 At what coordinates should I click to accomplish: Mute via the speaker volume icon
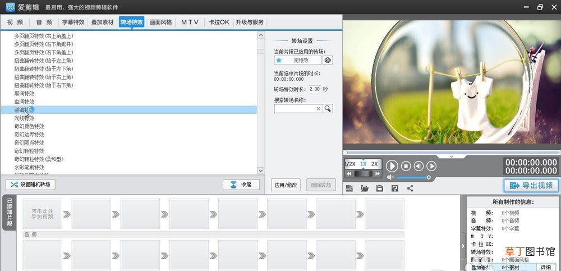point(390,177)
